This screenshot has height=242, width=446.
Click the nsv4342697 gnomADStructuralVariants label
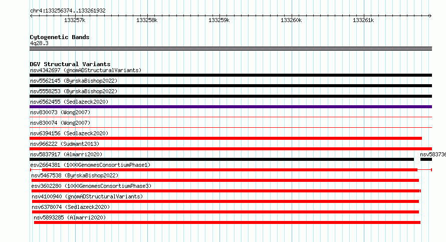86,70
